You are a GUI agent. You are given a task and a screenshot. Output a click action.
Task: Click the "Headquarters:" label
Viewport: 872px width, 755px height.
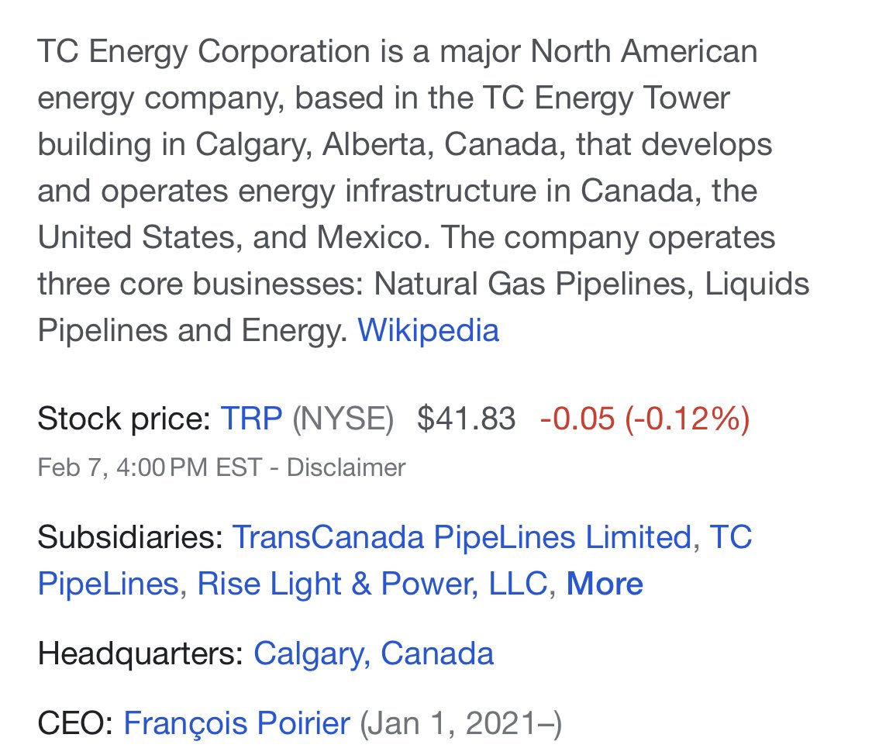[141, 653]
